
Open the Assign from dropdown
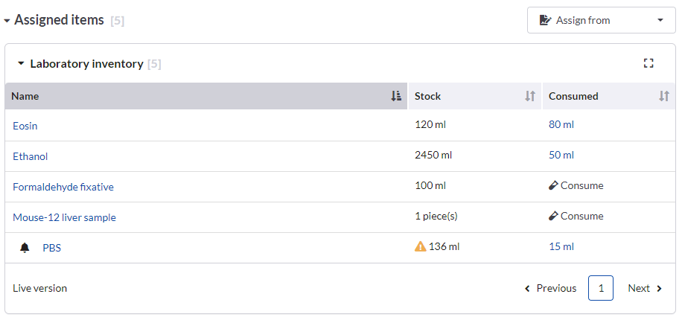pos(601,20)
